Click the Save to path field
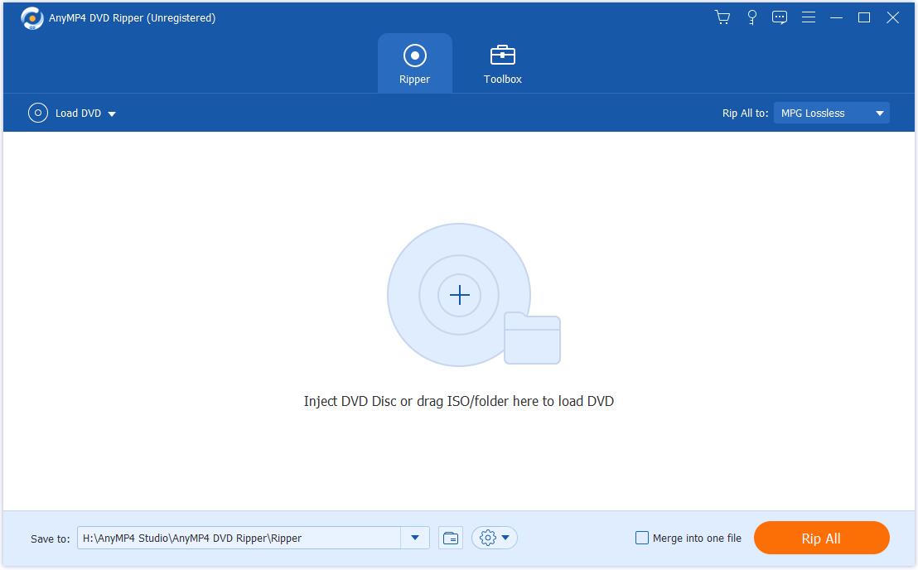 pos(239,538)
